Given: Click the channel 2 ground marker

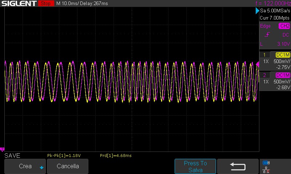Looking at the screenshot, I should [x=2, y=149].
